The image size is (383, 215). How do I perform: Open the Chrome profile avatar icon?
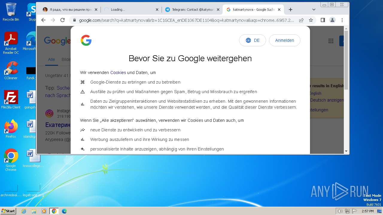coord(332,20)
